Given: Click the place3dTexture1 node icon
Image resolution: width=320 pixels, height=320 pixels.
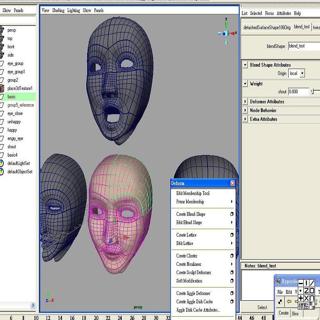Looking at the screenshot, I should 2,88.
